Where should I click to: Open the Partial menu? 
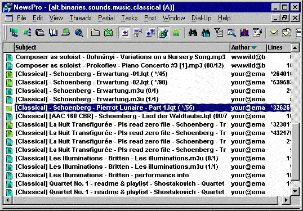tap(106, 18)
